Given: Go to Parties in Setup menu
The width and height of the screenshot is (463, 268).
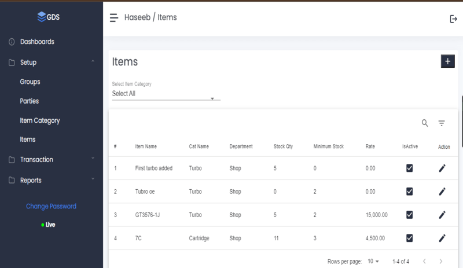Looking at the screenshot, I should (x=30, y=101).
